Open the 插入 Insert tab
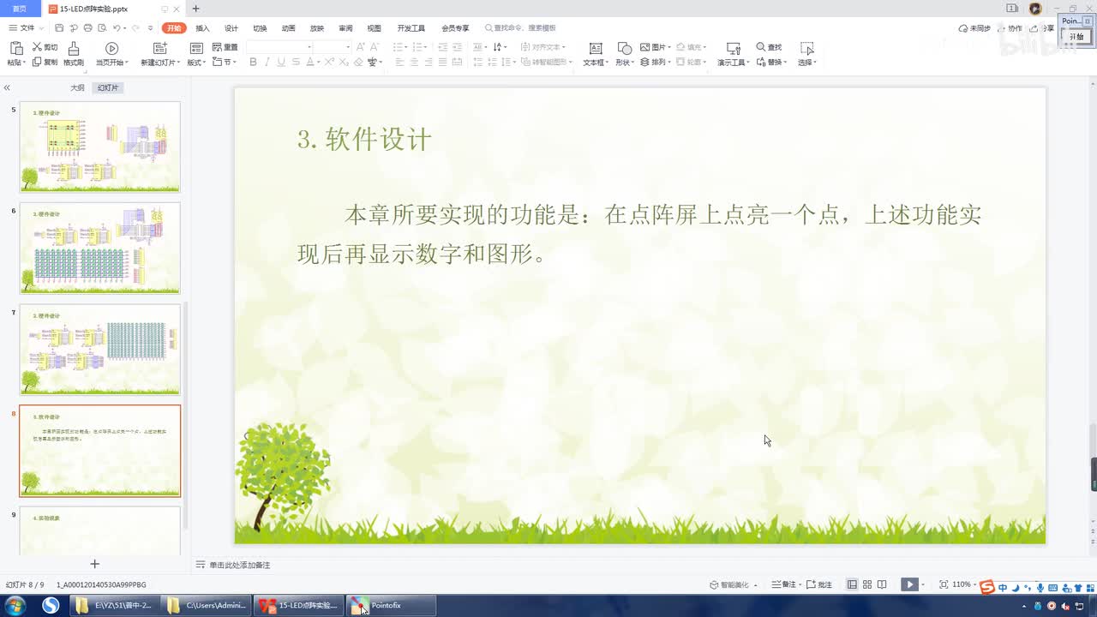The height and width of the screenshot is (617, 1097). 202,28
